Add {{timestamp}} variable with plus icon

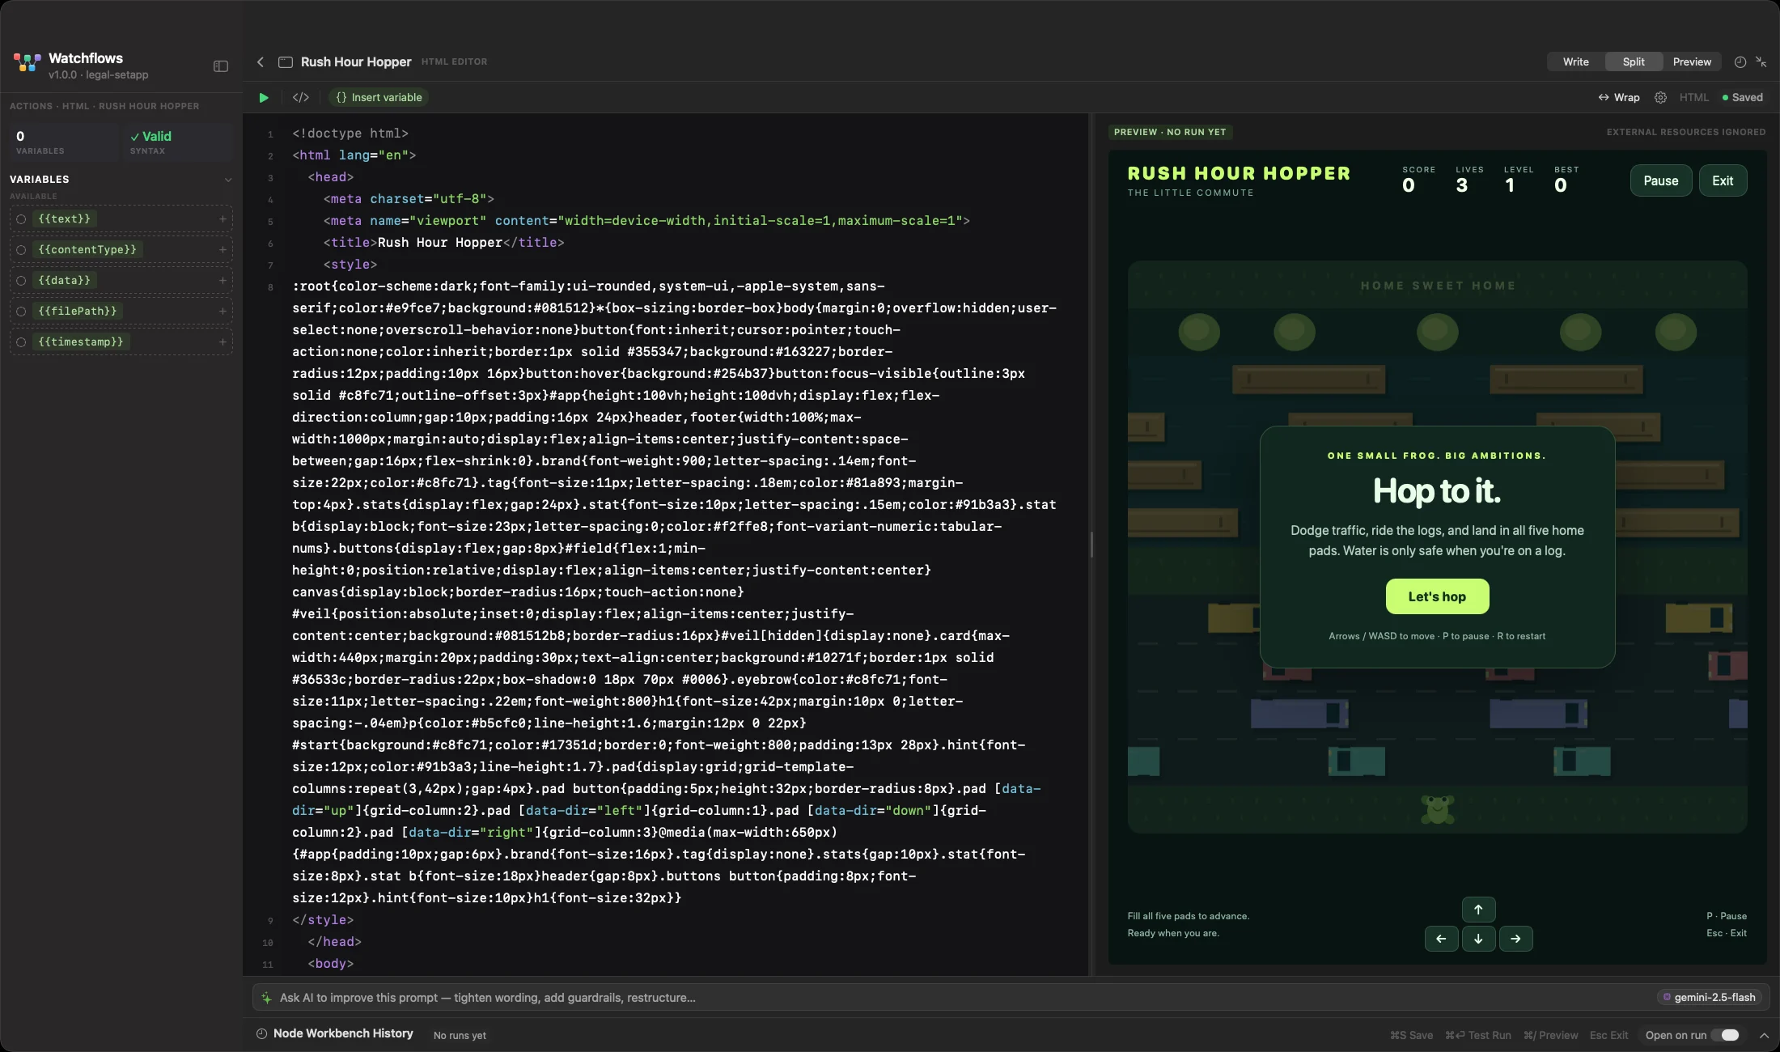pos(222,341)
